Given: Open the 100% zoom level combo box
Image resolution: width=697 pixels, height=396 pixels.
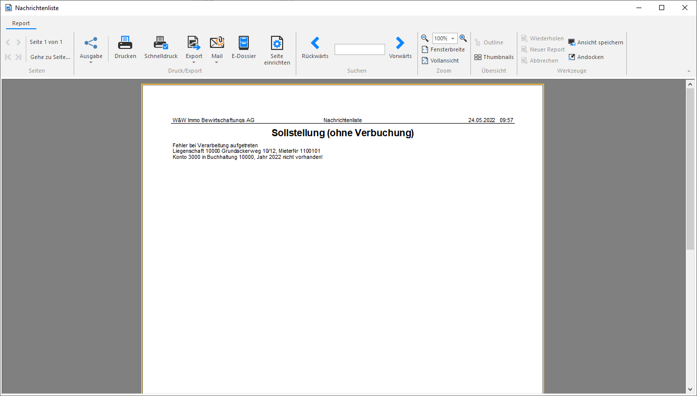Looking at the screenshot, I should tap(445, 38).
